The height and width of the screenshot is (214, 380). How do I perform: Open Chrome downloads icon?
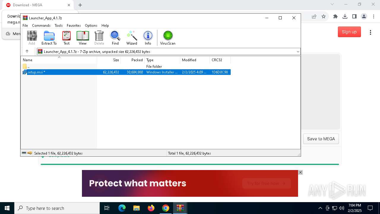(345, 17)
